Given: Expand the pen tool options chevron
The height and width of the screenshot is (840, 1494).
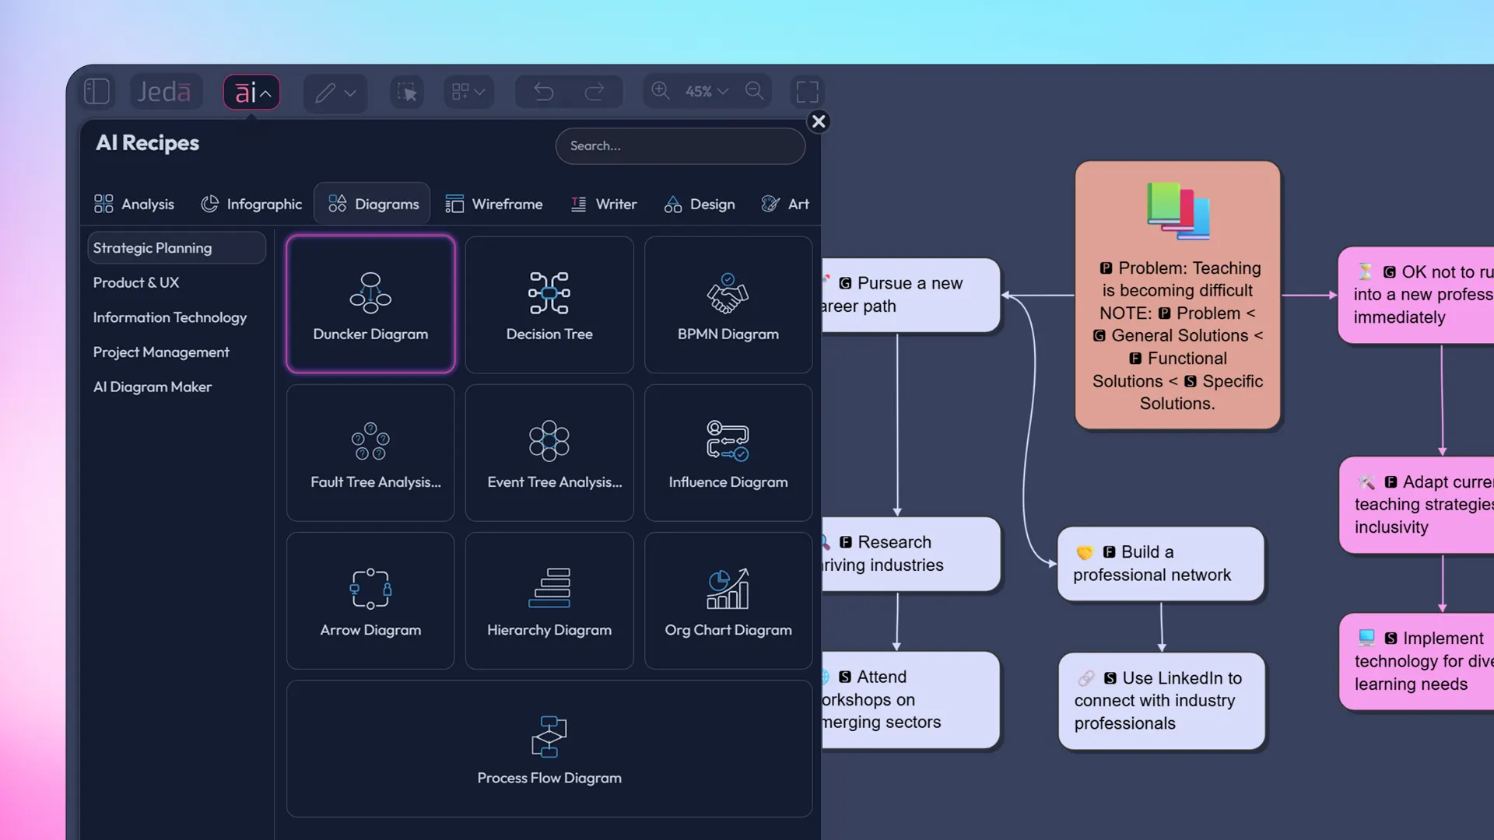Looking at the screenshot, I should pos(349,94).
